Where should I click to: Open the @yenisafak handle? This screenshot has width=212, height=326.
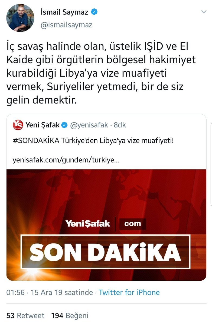[89, 125]
